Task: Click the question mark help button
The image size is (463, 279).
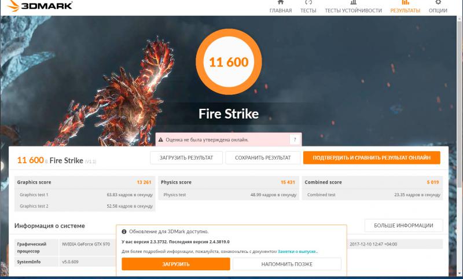Action: 295,139
